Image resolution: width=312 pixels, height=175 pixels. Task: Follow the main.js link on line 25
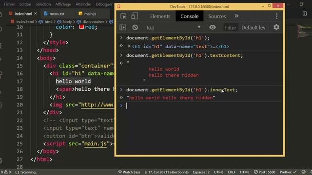point(96,143)
